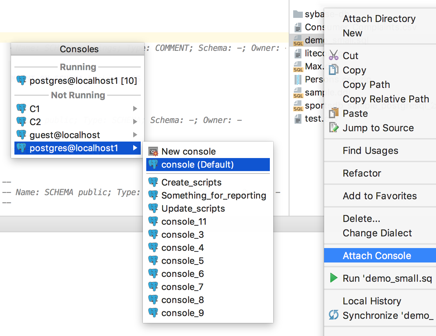Click the elephant icon beside console_3

(153, 235)
